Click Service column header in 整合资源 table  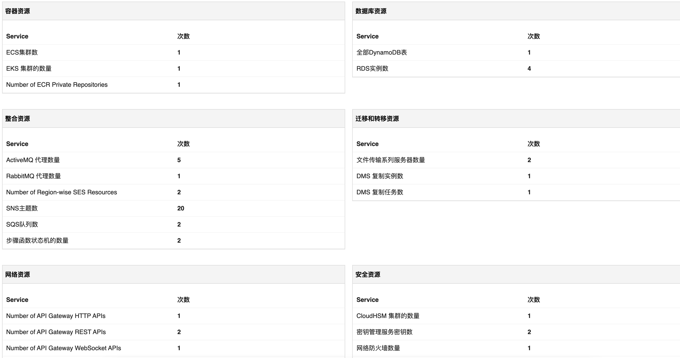17,144
